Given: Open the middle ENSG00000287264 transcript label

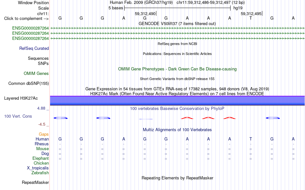Looking at the screenshot, I should tap(30, 33).
